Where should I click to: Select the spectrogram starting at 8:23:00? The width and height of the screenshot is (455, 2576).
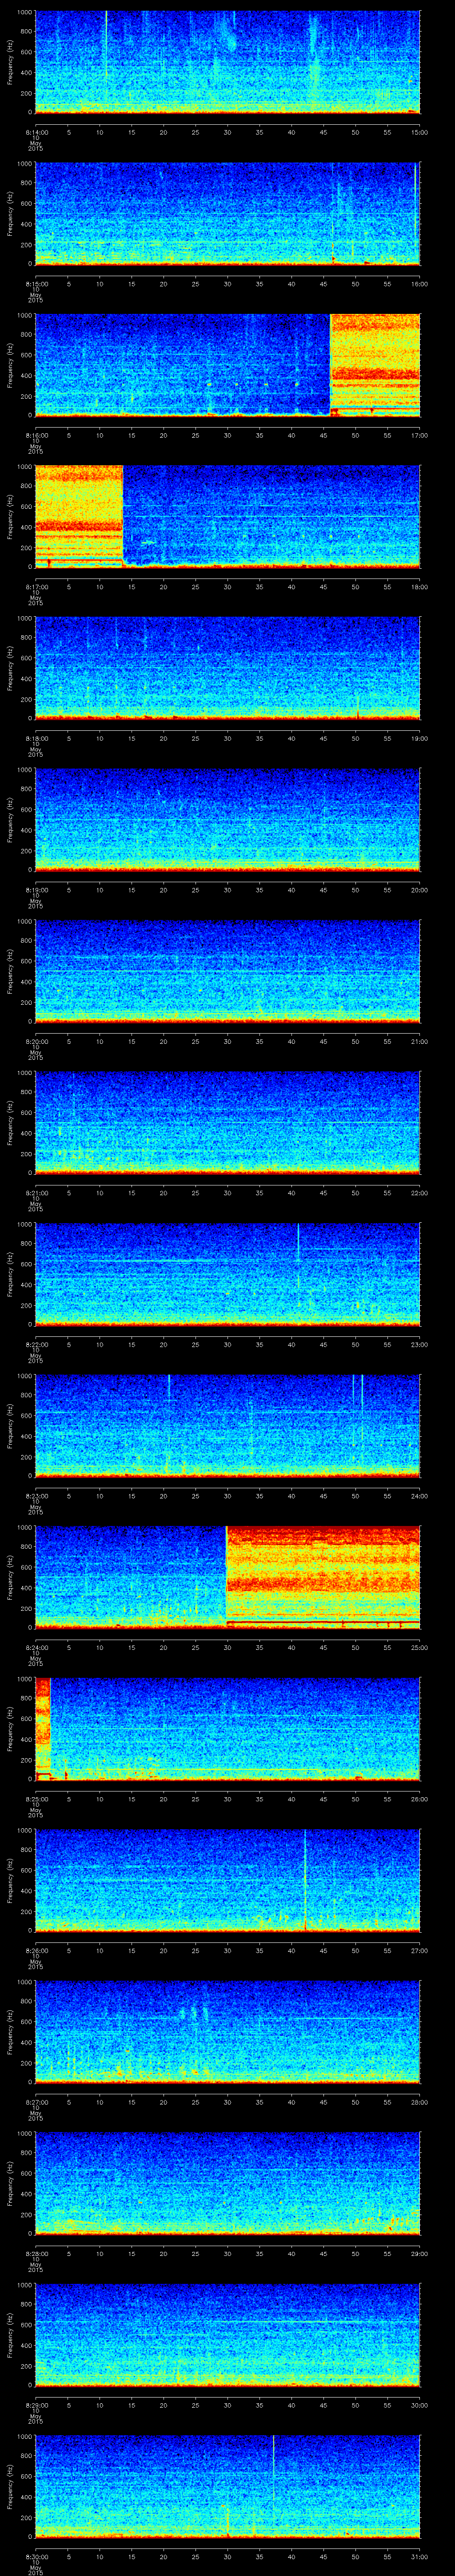227,1426
